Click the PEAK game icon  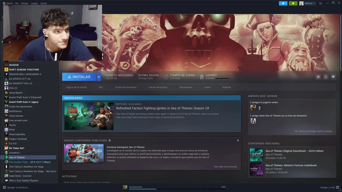tap(6, 130)
